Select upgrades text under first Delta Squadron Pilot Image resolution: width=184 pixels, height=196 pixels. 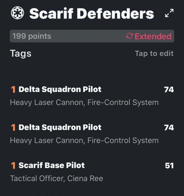pos(84,102)
